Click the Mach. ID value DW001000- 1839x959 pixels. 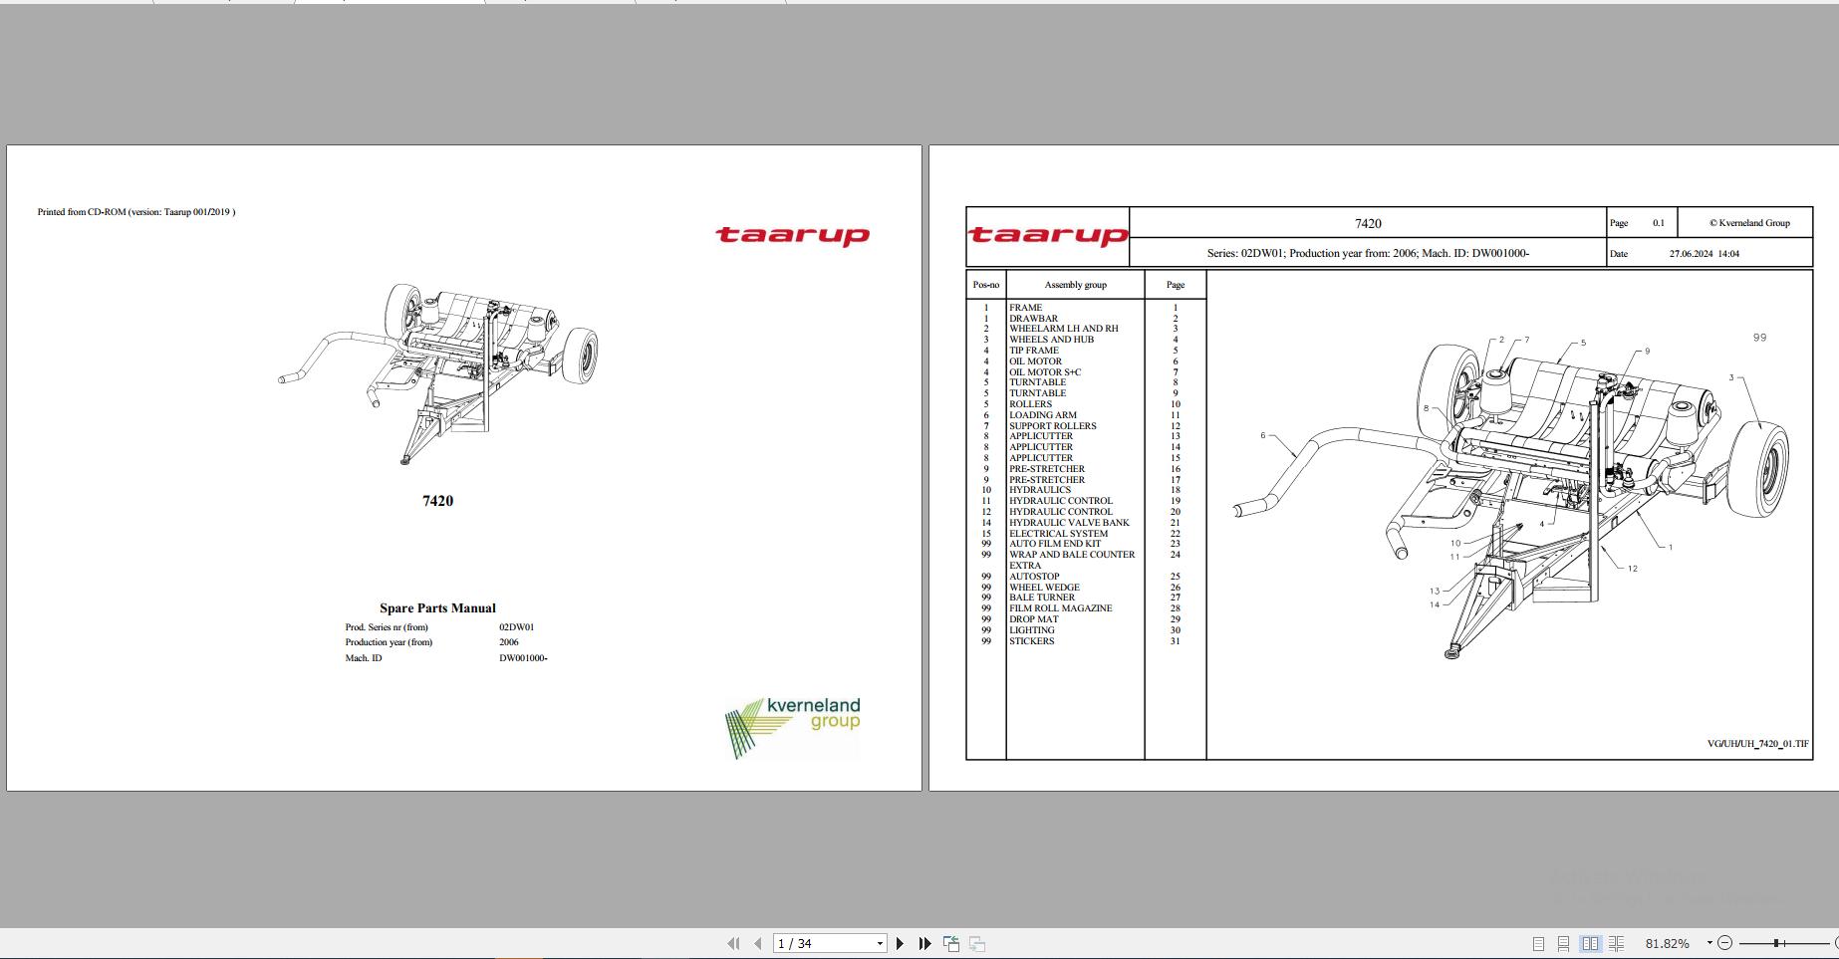point(523,658)
